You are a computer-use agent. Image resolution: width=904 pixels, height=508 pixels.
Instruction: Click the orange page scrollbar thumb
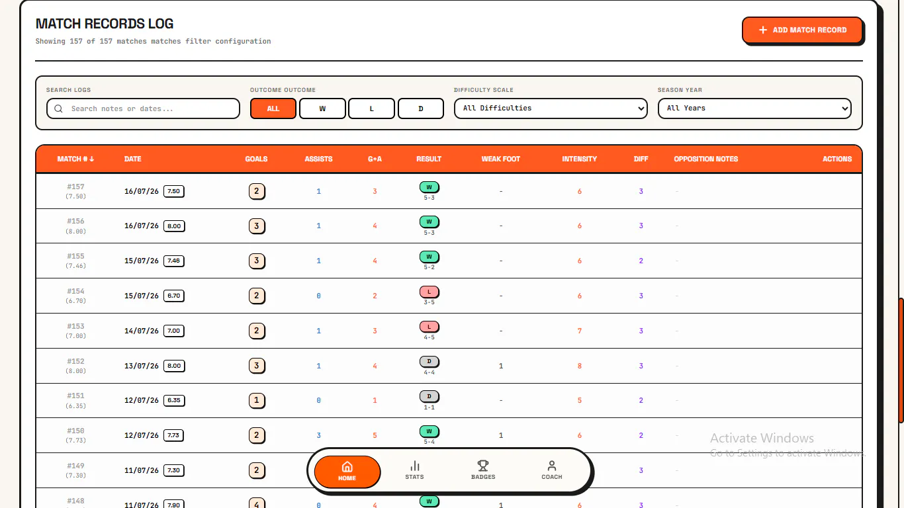click(901, 360)
